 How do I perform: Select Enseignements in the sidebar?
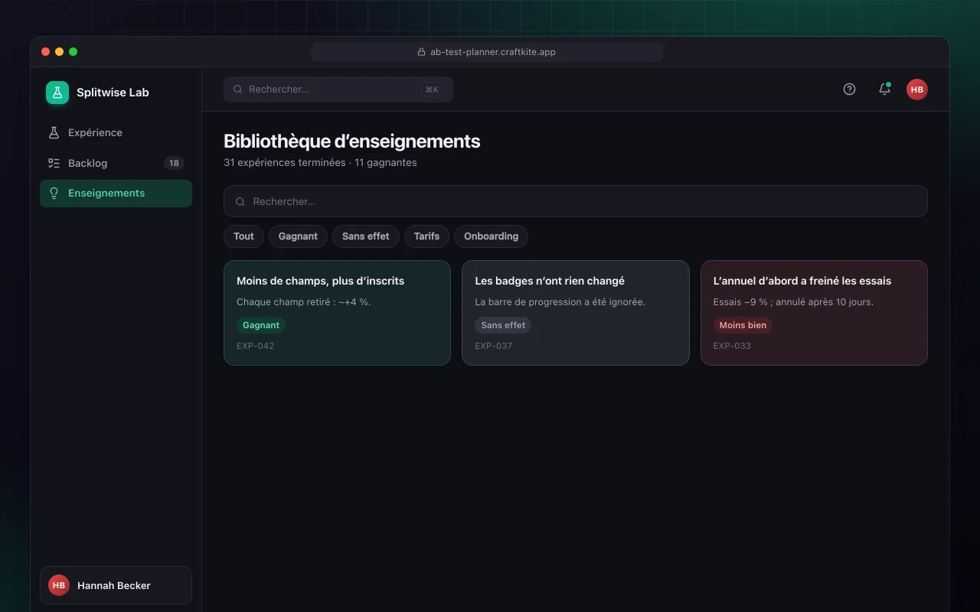pos(116,194)
